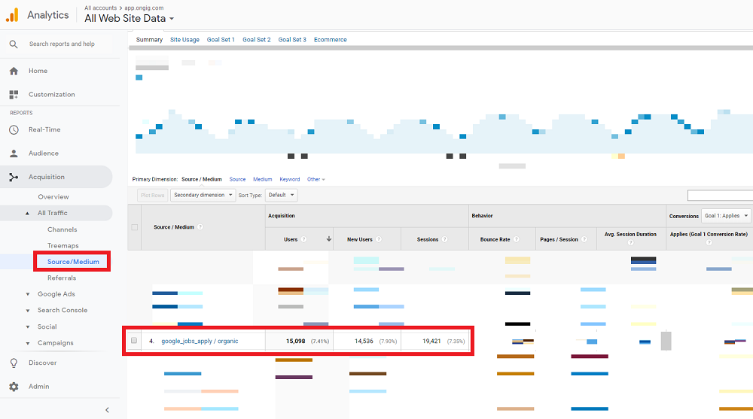The image size is (753, 419).
Task: Click the table search box at right
Action: click(x=720, y=196)
